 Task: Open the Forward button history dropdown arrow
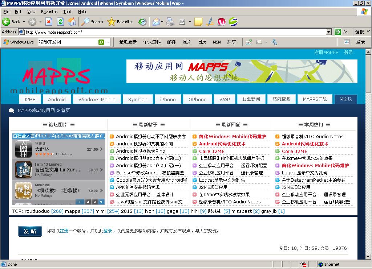[x=40, y=22]
